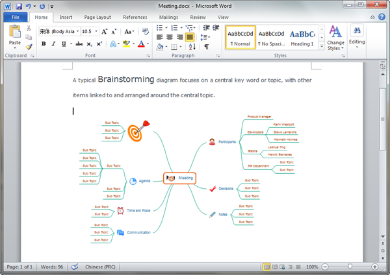Click the blue File button
The image size is (390, 275).
point(15,18)
